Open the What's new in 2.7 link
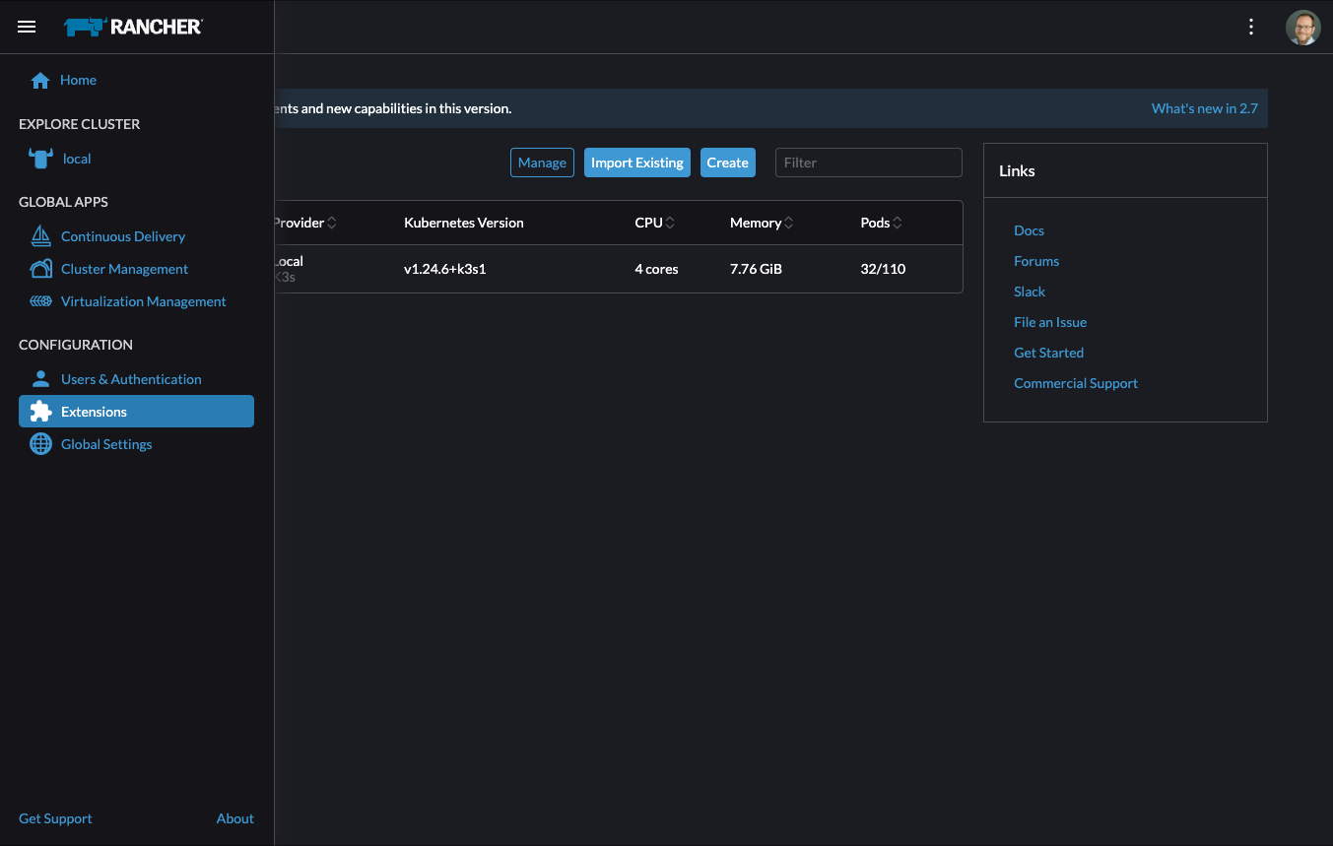This screenshot has width=1333, height=846. click(1204, 108)
